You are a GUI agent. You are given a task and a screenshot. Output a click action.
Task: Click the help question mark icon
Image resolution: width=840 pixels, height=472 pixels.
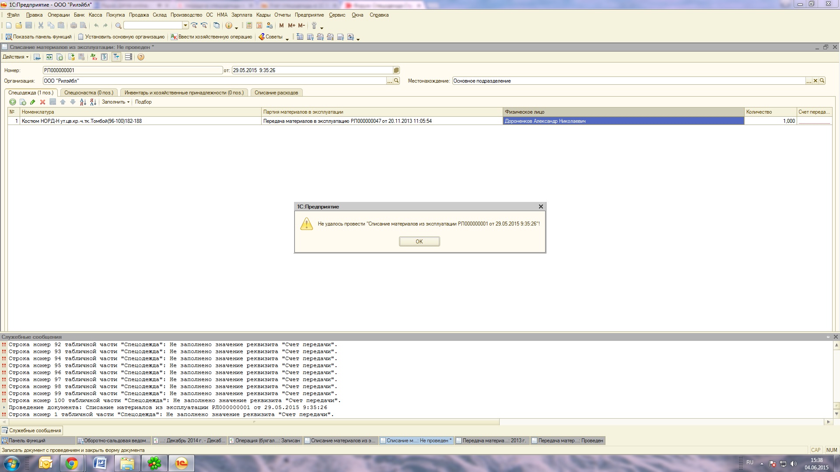point(140,57)
